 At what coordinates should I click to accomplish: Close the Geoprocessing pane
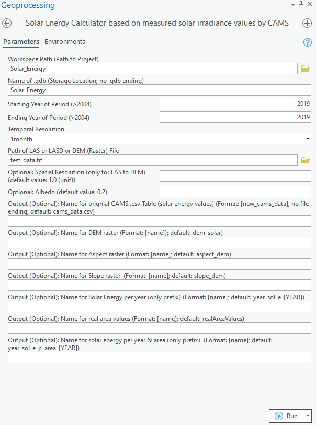pos(311,5)
